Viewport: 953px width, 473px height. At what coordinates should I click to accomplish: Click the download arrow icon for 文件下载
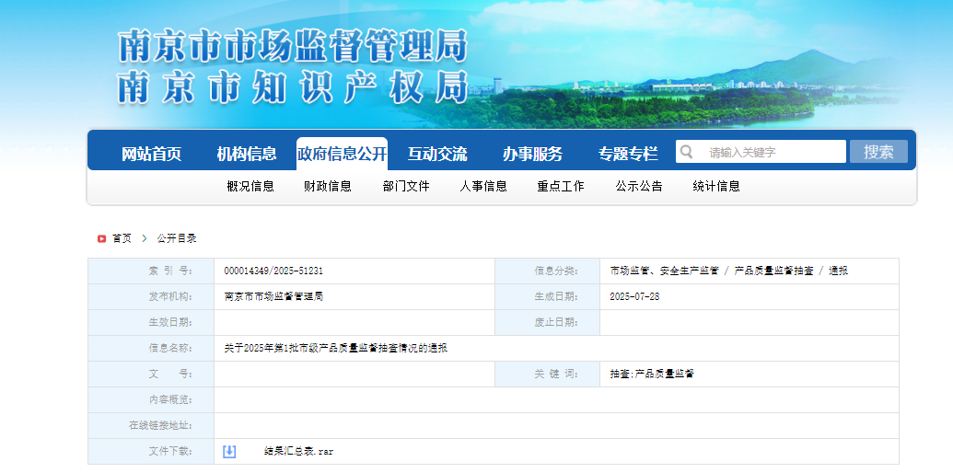click(229, 451)
